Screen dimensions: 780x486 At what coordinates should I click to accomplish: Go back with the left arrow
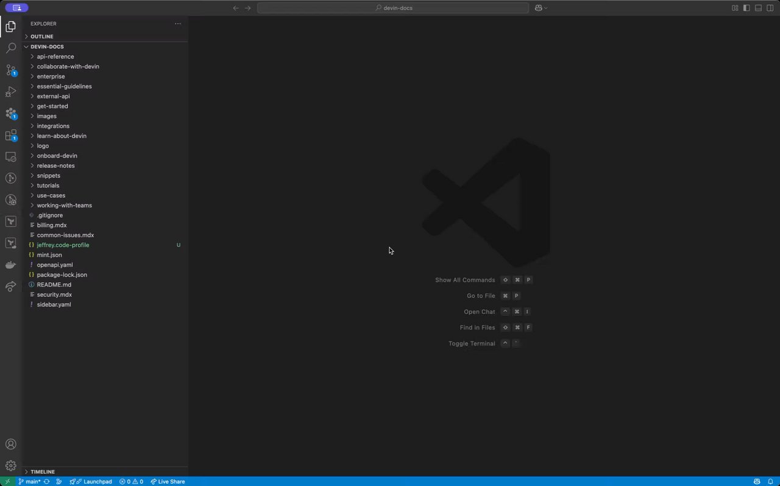[236, 8]
